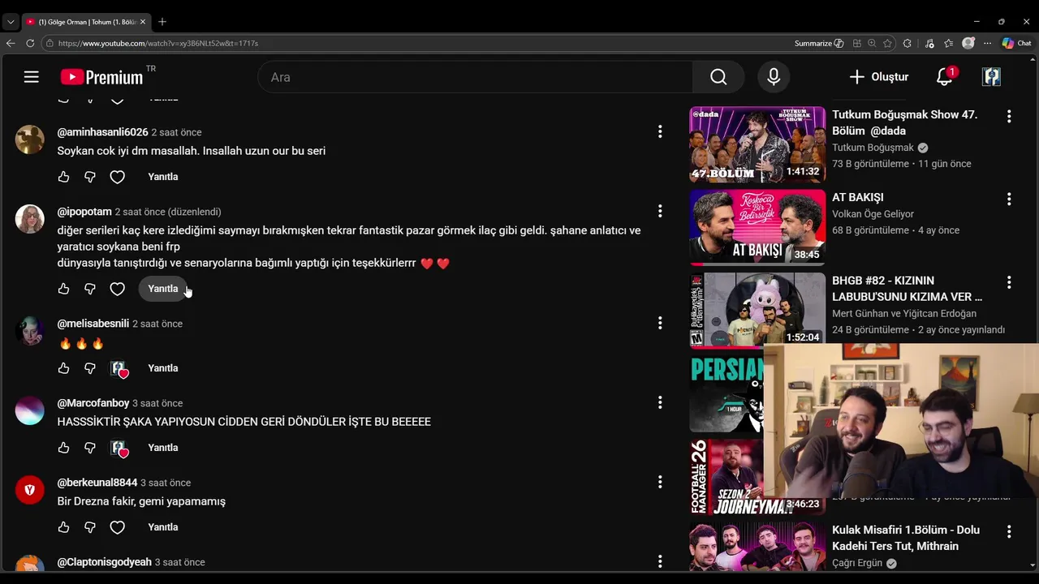Open the @ipopotam profile avatar
This screenshot has height=584, width=1039.
[x=30, y=219]
